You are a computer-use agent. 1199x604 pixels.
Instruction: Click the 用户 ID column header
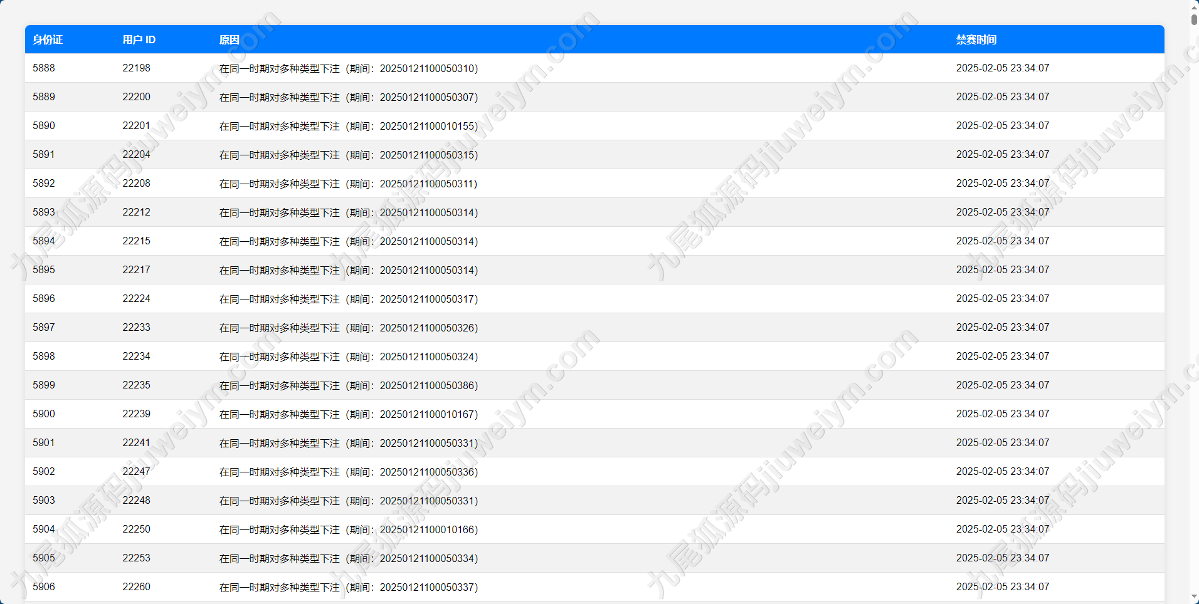139,39
